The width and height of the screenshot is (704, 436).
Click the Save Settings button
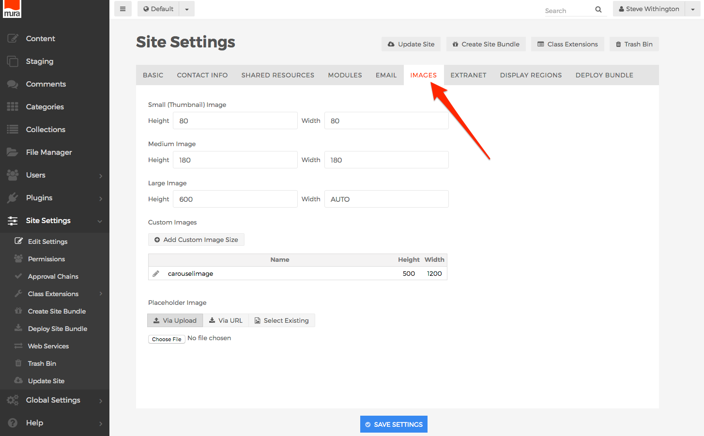coord(394,424)
